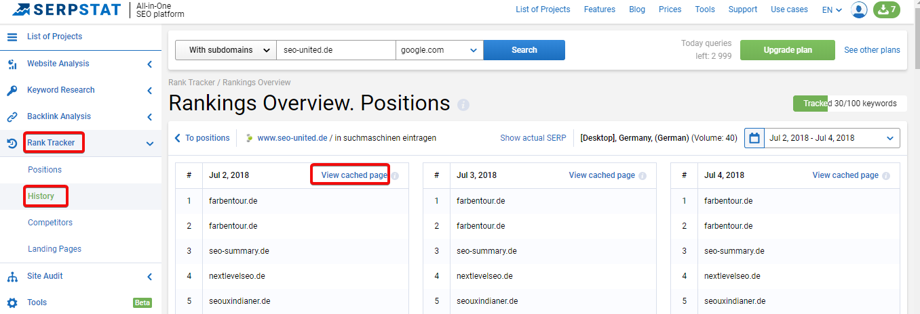This screenshot has height=314, width=920.
Task: Click back arrow of To positions
Action: 178,138
